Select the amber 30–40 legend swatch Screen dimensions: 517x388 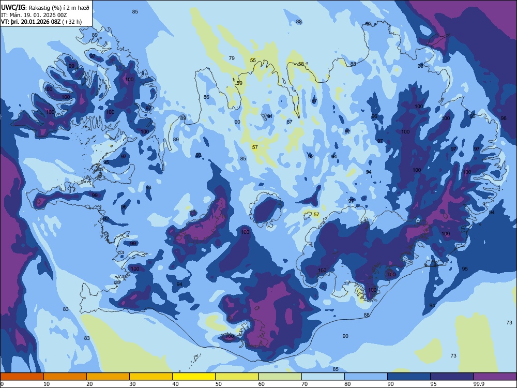151,377
